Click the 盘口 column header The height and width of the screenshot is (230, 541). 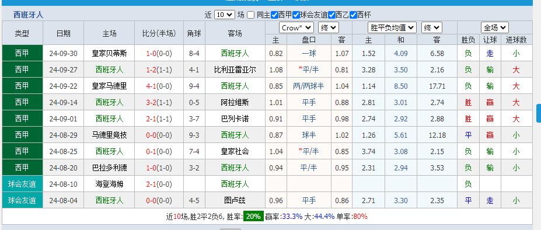pyautogui.click(x=309, y=40)
